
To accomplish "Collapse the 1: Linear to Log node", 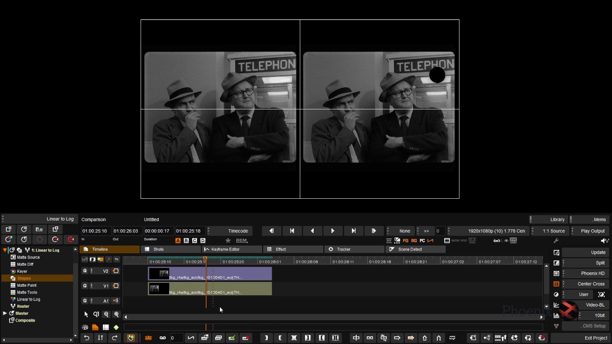I will (5, 250).
